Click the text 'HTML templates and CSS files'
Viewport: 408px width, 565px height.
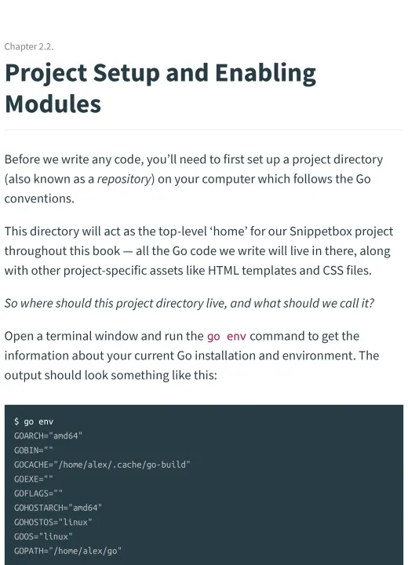[x=289, y=271]
